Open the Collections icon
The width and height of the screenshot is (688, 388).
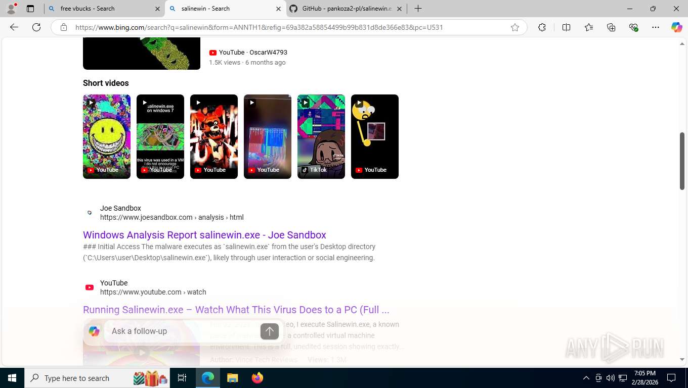click(x=611, y=27)
